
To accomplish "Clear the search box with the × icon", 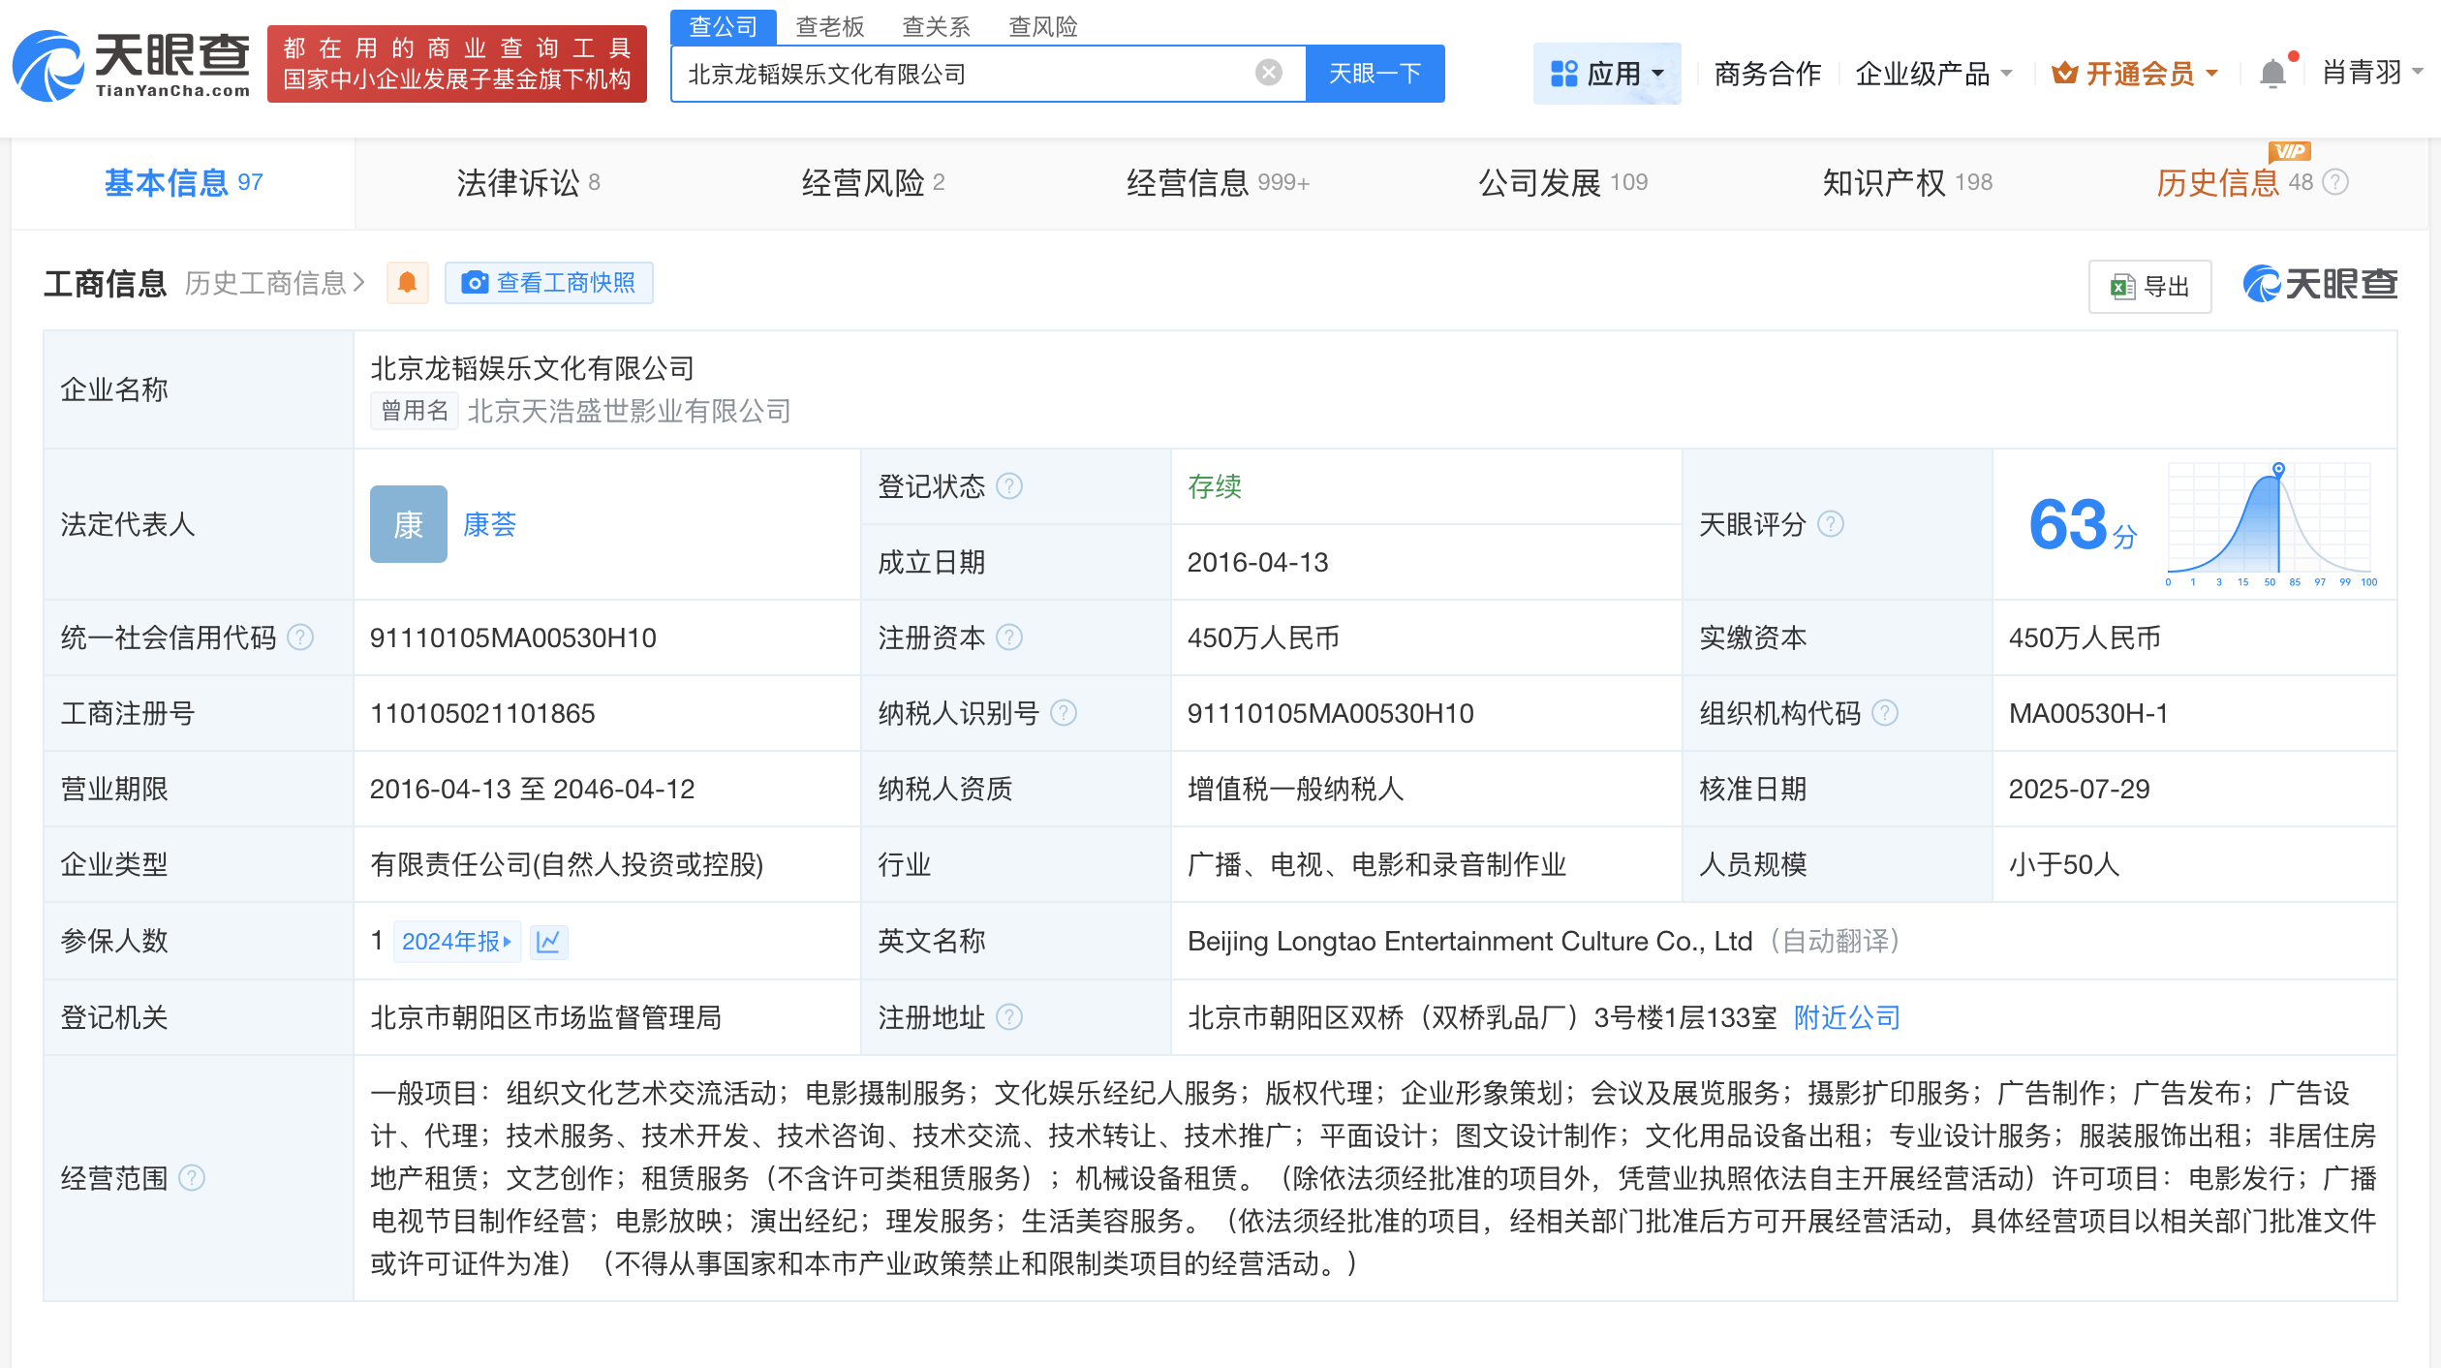I will [1267, 72].
